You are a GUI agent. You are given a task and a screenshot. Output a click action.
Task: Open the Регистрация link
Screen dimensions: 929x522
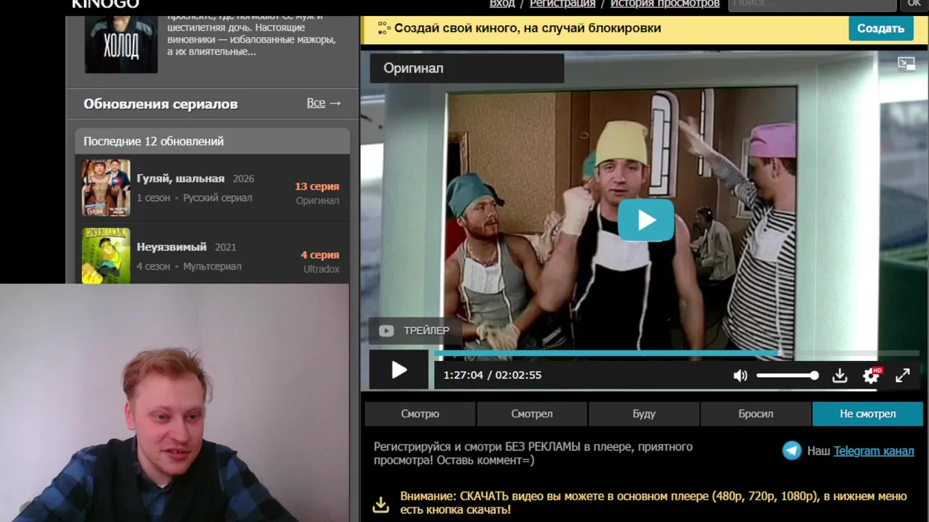point(562,4)
